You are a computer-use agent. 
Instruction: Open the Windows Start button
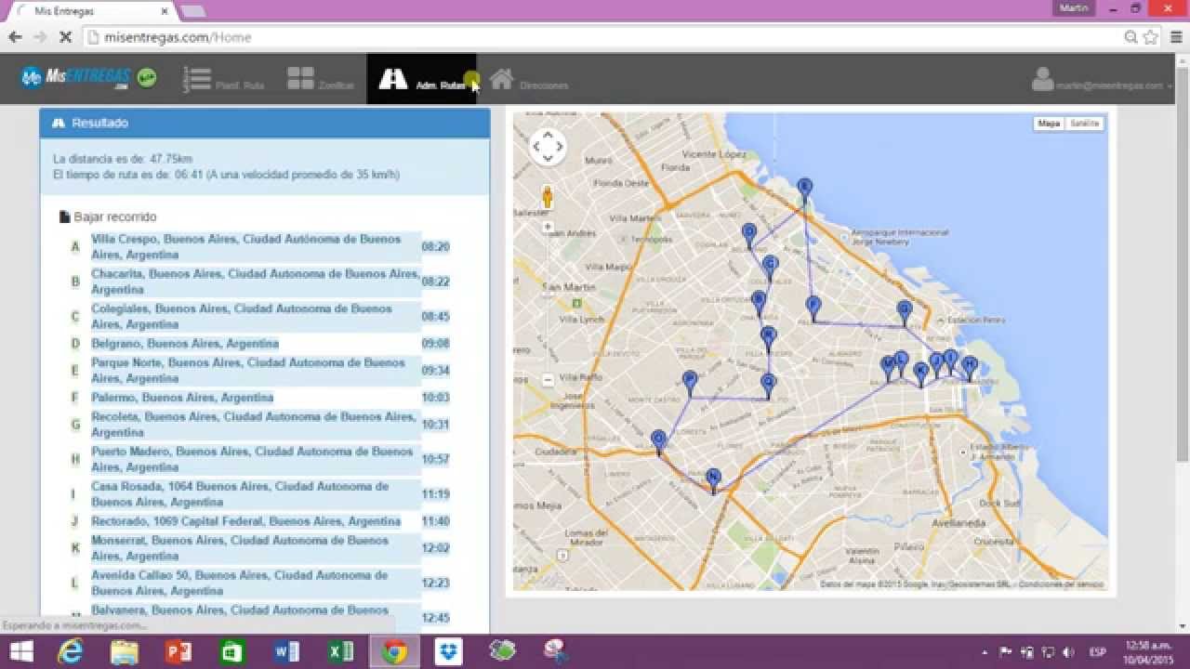[21, 652]
